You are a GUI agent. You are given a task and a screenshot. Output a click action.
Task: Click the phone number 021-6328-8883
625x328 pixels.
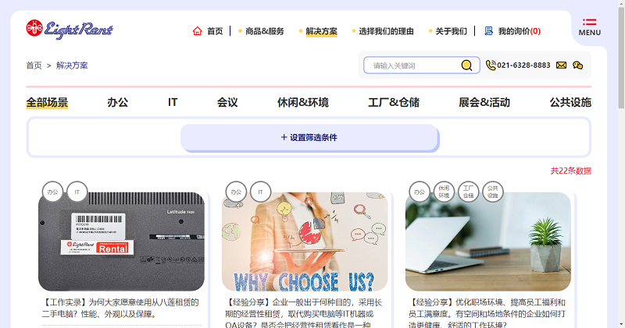523,65
